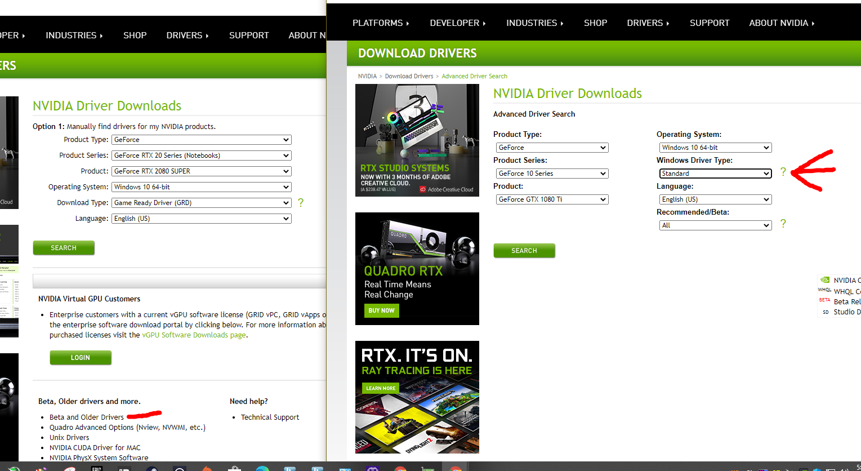The width and height of the screenshot is (861, 471).
Task: Open Operating System dropdown in left window
Action: pyautogui.click(x=202, y=187)
